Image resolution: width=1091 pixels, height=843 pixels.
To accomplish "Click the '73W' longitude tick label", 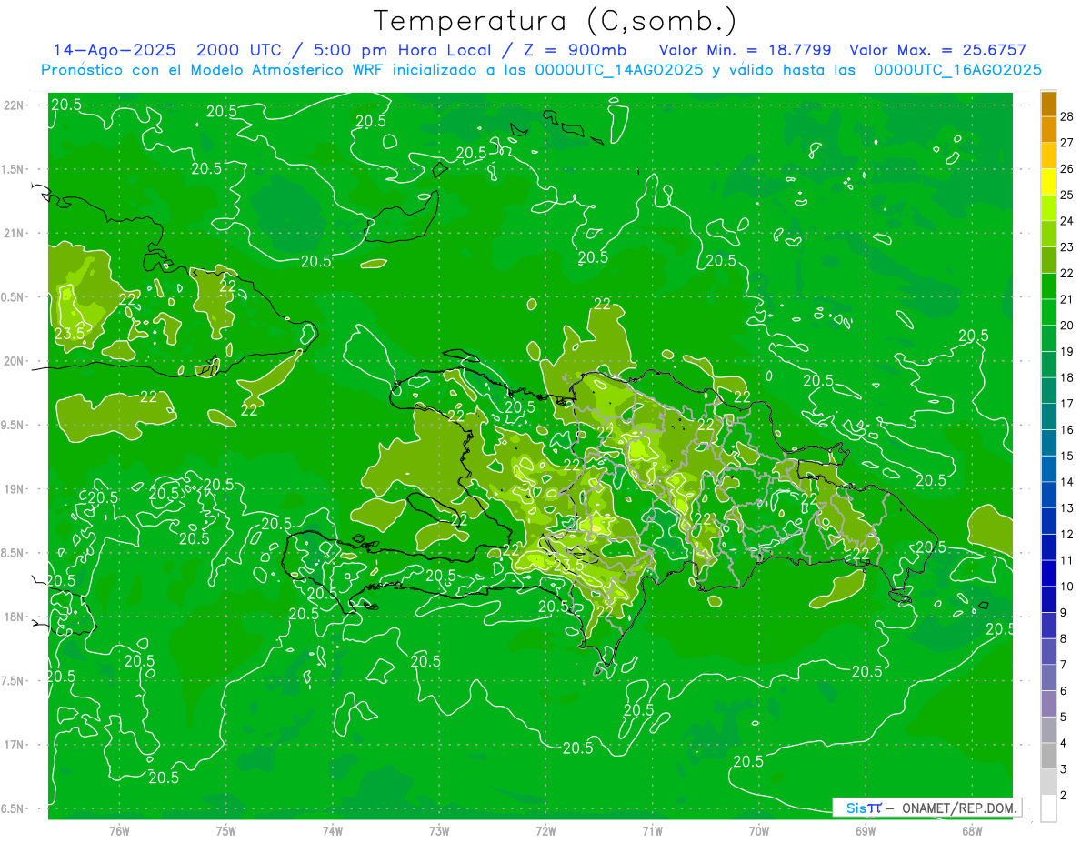I will 439,831.
